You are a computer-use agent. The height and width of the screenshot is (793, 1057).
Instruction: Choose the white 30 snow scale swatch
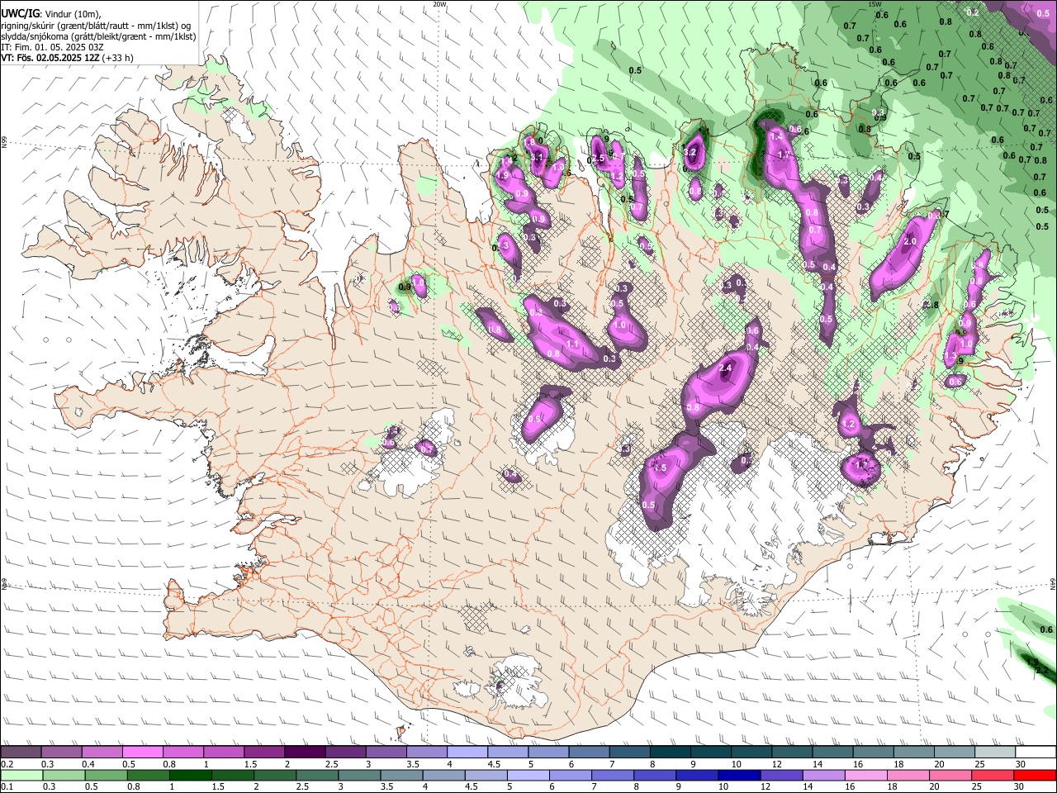click(x=1036, y=752)
